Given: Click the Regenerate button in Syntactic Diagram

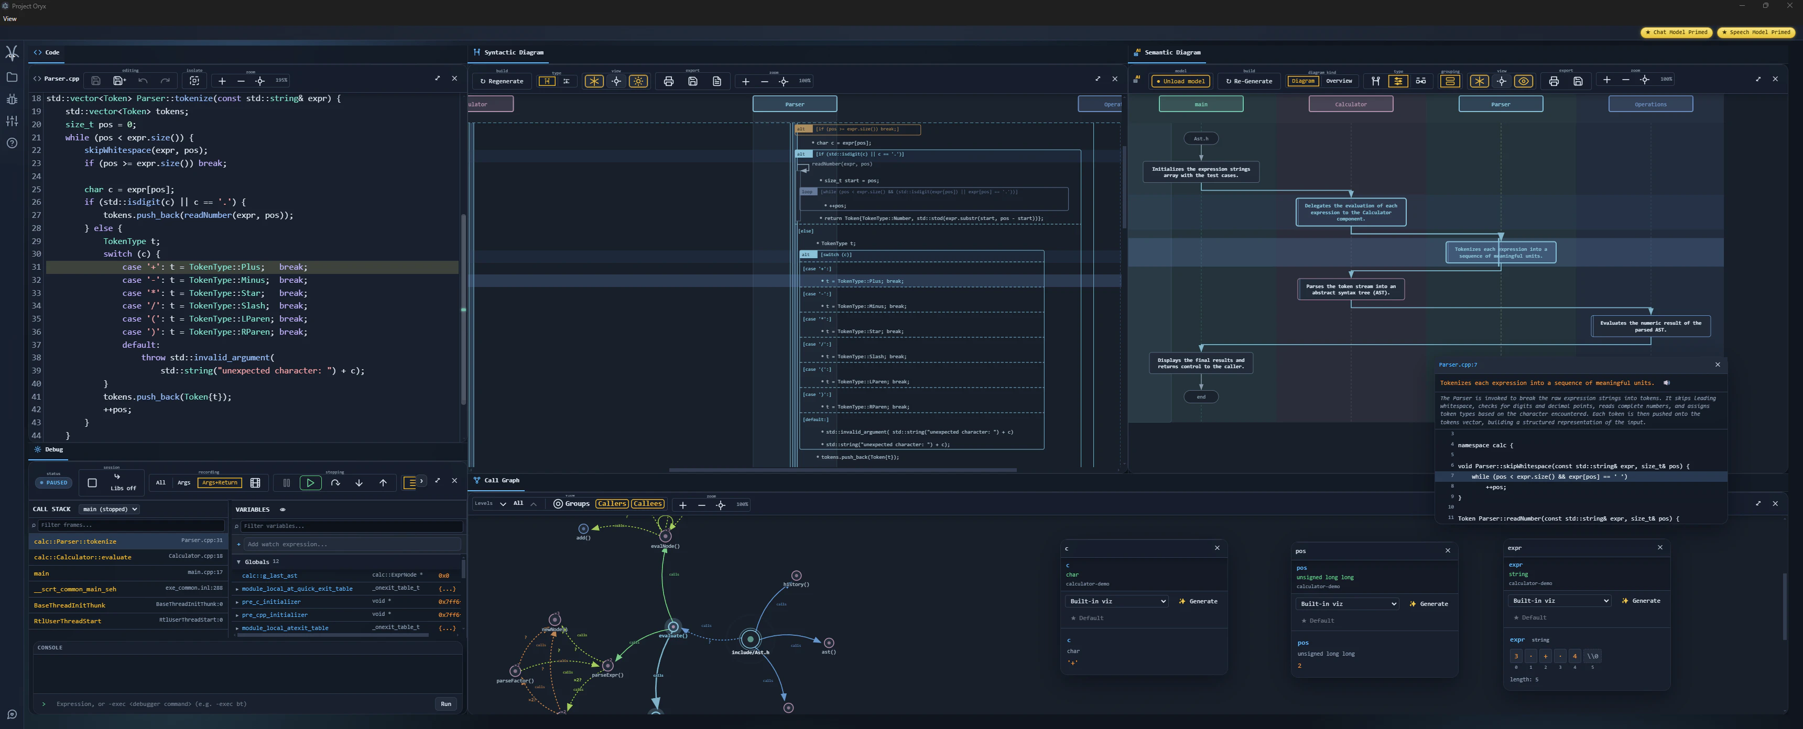Looking at the screenshot, I should 502,81.
